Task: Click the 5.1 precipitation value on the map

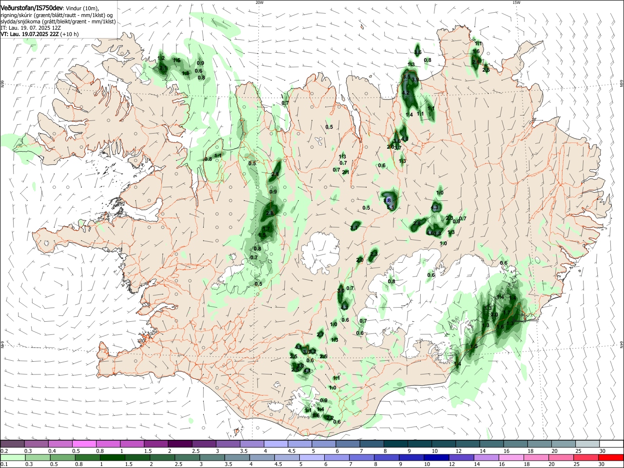Action: pos(390,207)
